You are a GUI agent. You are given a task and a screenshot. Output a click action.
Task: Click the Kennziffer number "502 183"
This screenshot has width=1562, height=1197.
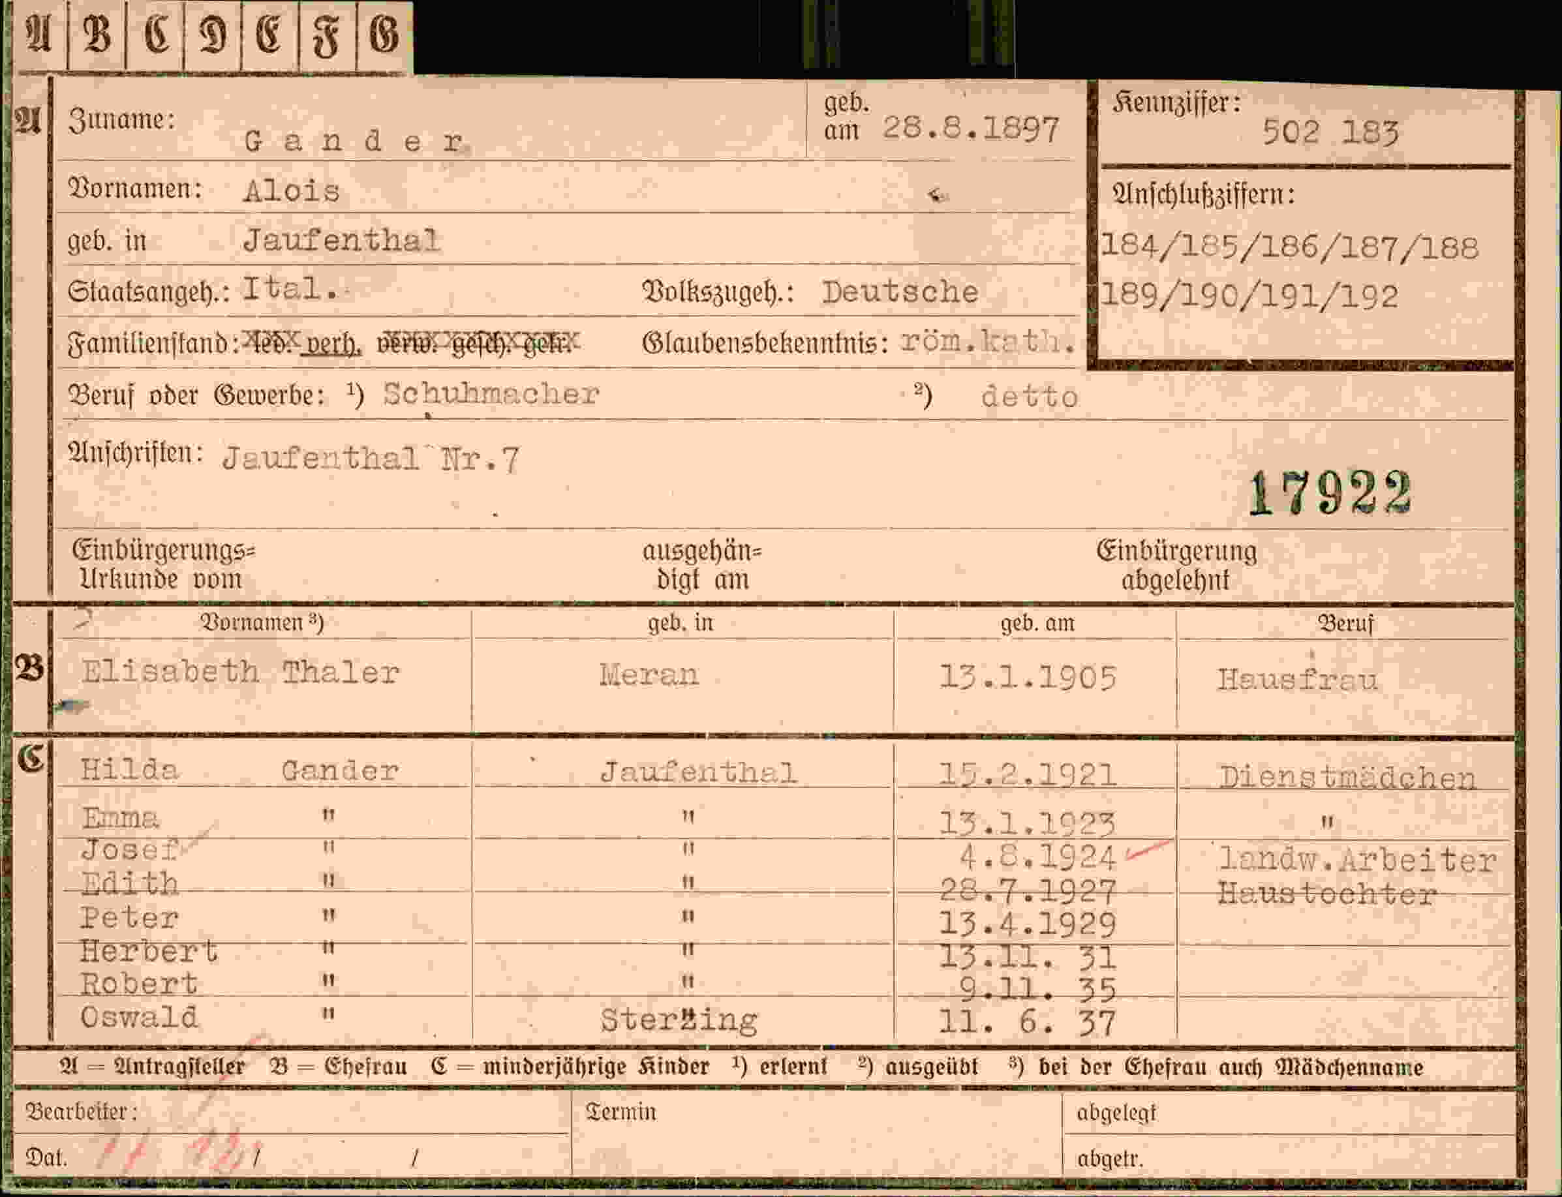[1330, 132]
